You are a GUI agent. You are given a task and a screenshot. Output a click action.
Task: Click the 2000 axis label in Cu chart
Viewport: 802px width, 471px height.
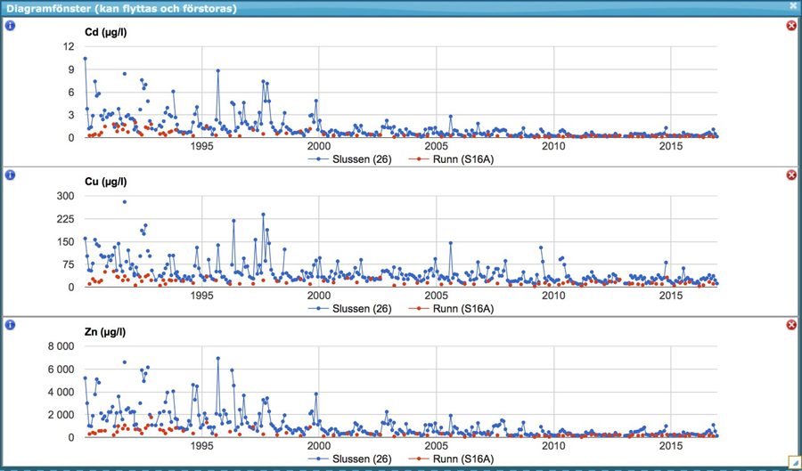(x=319, y=296)
